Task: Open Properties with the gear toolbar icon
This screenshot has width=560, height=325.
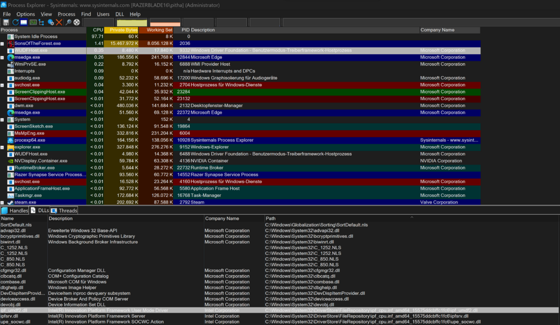Action: tap(50, 22)
